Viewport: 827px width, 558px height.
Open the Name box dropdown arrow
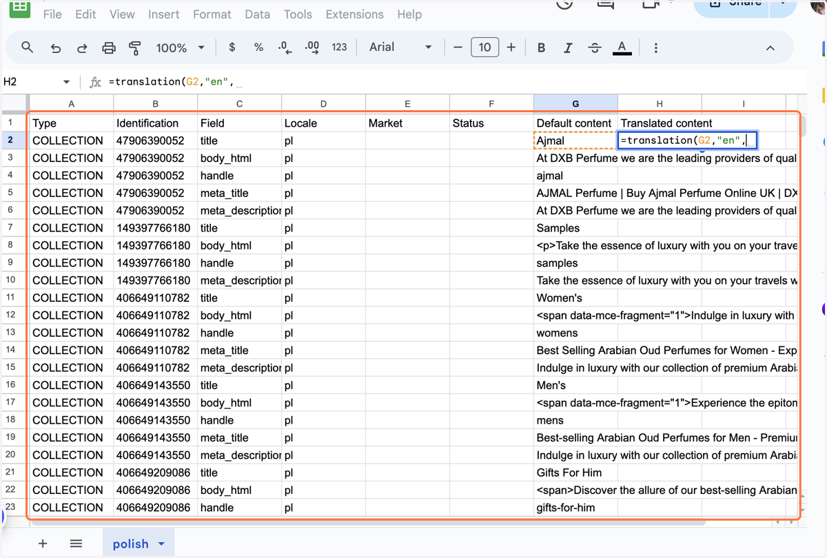point(66,82)
